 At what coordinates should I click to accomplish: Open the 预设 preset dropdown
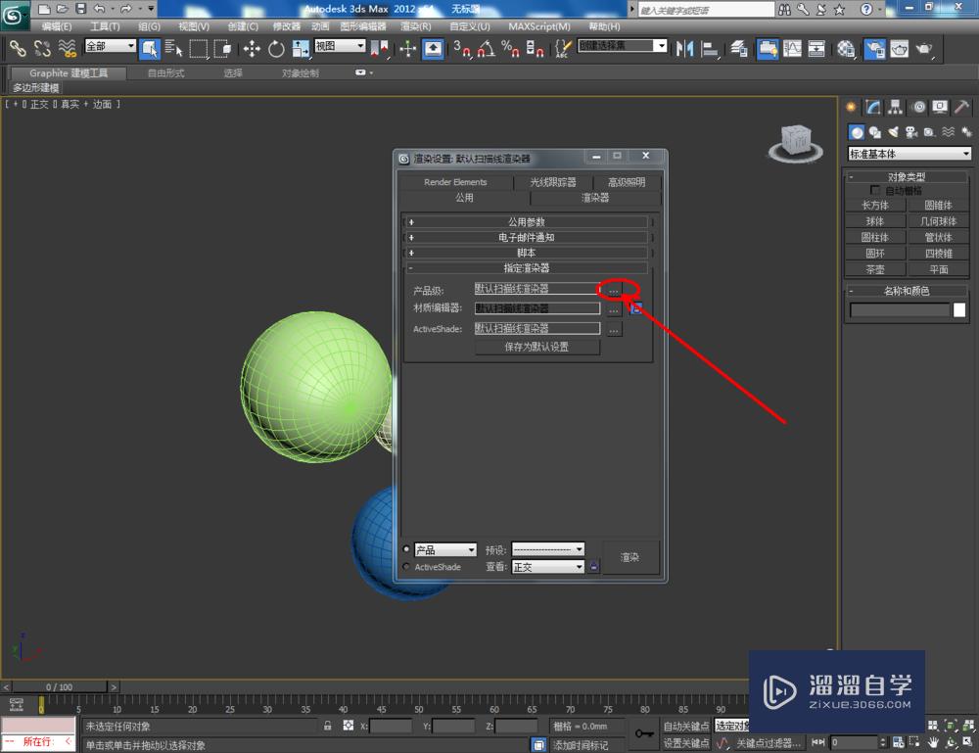click(x=548, y=549)
